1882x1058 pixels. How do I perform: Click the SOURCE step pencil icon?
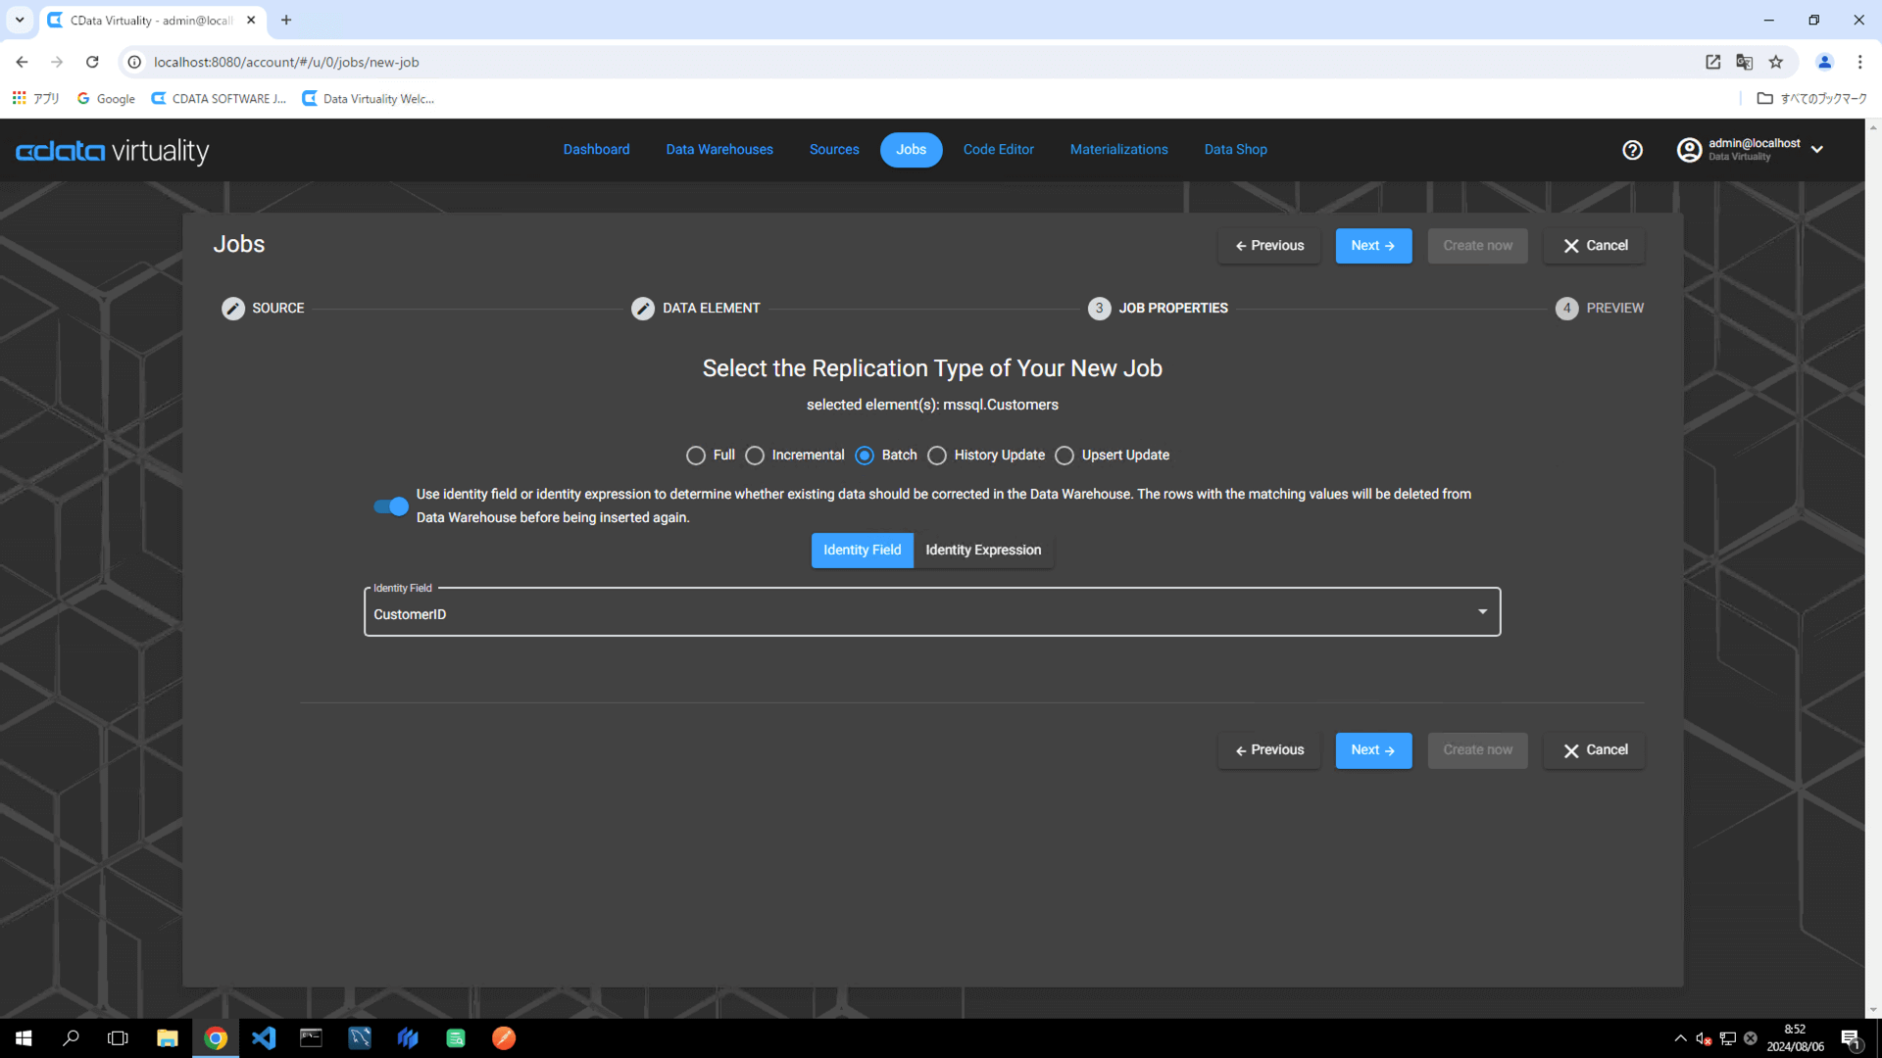pyautogui.click(x=233, y=309)
